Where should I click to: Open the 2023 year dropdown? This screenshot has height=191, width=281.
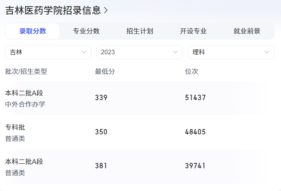coord(140,52)
